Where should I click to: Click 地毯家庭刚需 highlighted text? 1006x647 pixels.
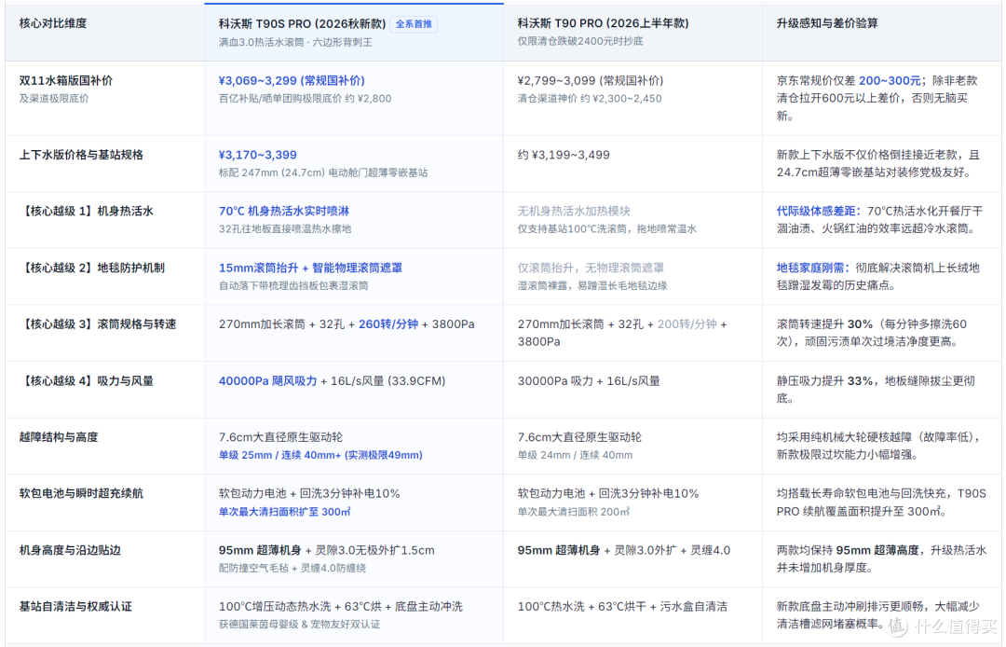tap(812, 268)
